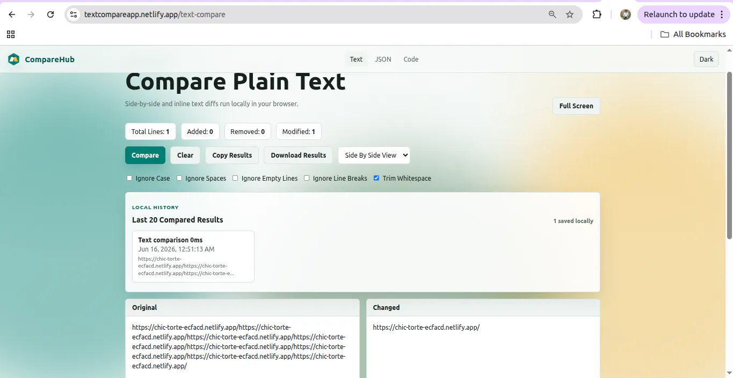Viewport: 733px width, 378px height.
Task: Click inside the Changed text area
Action: (x=483, y=347)
